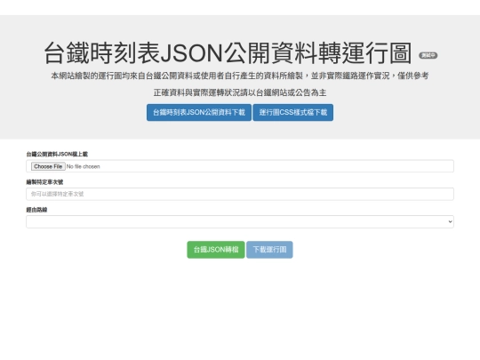This screenshot has height=360, width=480.
Task: Click the green 台鐵JSON轉檔 button
Action: 216,250
